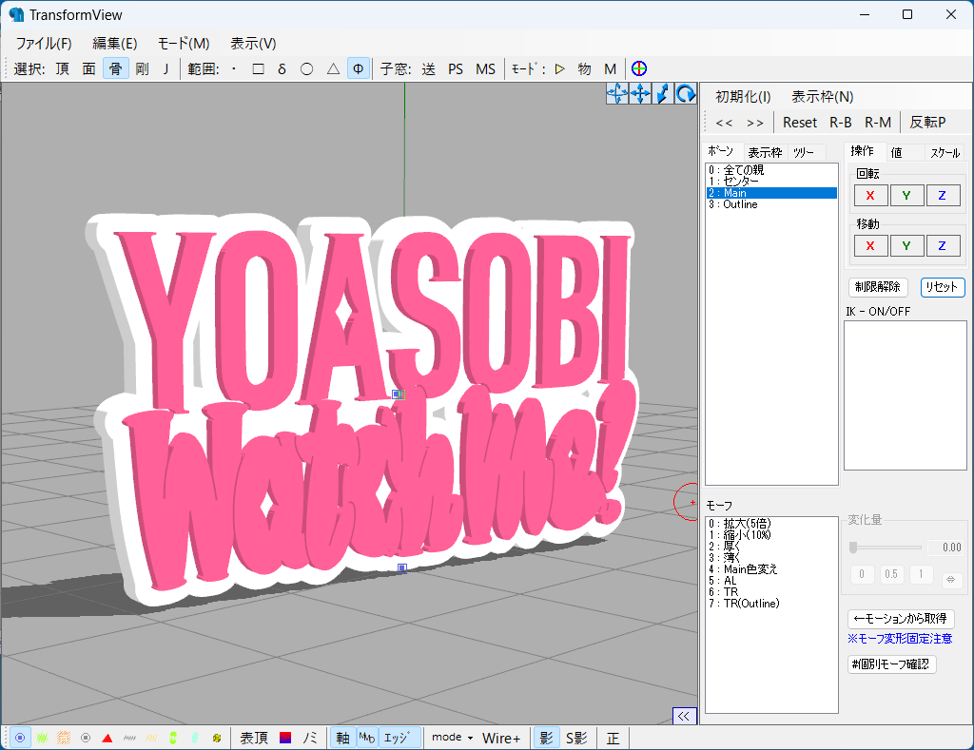Toggle 軸 axis display
The height and width of the screenshot is (750, 974).
pyautogui.click(x=342, y=738)
